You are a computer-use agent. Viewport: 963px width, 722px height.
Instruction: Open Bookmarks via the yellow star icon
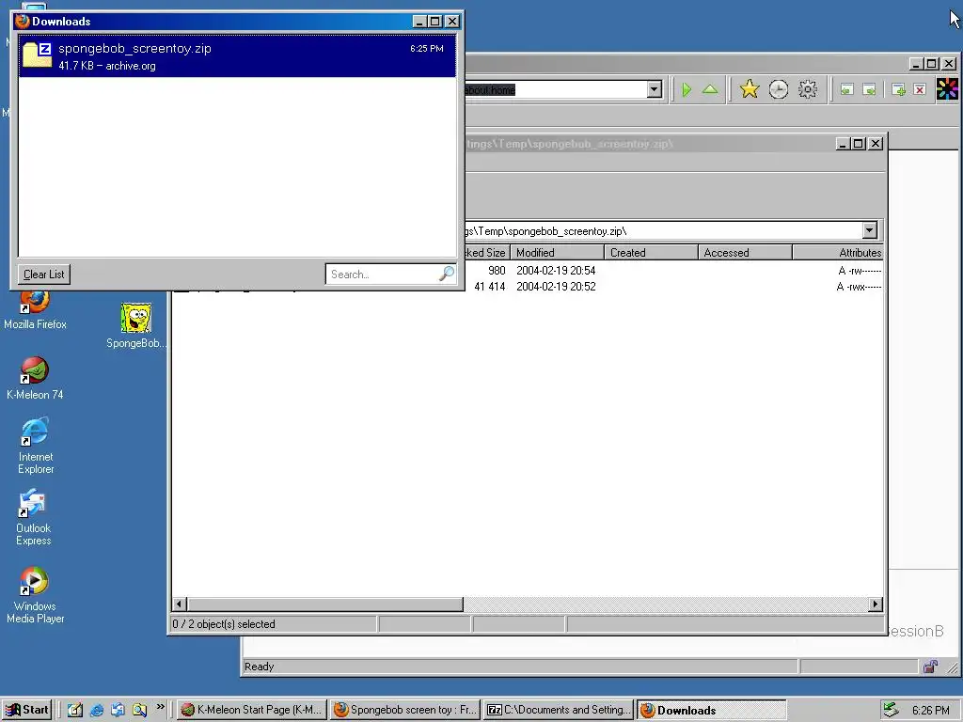750,89
